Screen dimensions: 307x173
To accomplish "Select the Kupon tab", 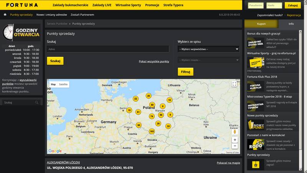I will (x=261, y=24).
